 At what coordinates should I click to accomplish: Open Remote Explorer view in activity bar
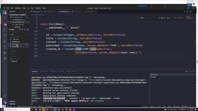[x=5, y=35]
